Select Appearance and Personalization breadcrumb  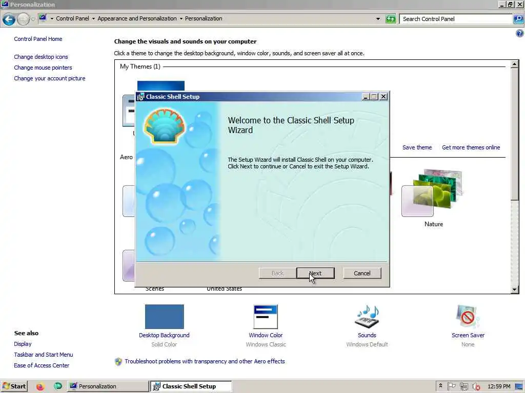tap(137, 18)
